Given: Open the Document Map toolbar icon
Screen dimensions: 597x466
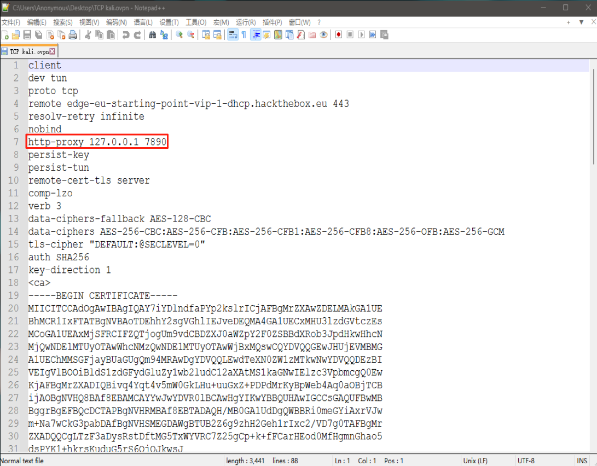Looking at the screenshot, I should pyautogui.click(x=277, y=35).
